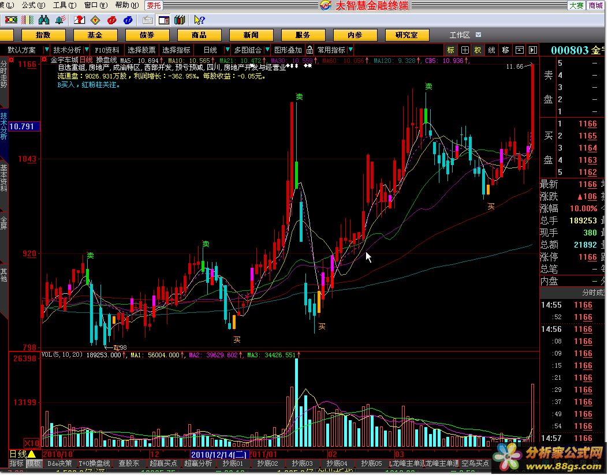This screenshot has height=475, width=608.
Task: Click the blue circular info icon
Action: coord(128,20)
